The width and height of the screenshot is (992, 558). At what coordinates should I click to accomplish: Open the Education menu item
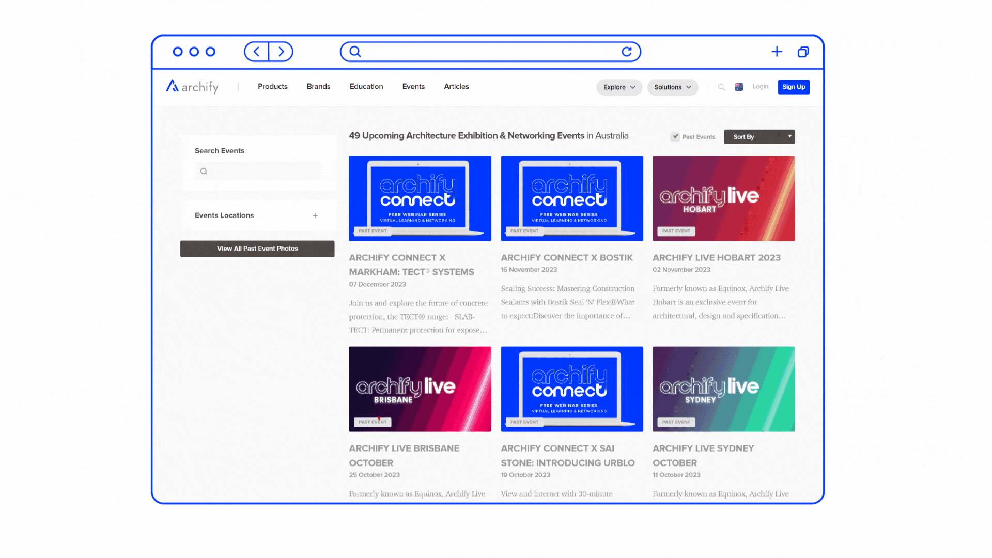(366, 86)
